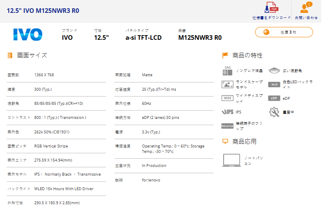Click the 275.59 X 154.94(mm) value

53,160
